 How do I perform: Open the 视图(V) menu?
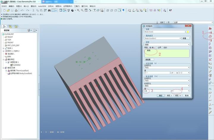[x=19, y=6]
